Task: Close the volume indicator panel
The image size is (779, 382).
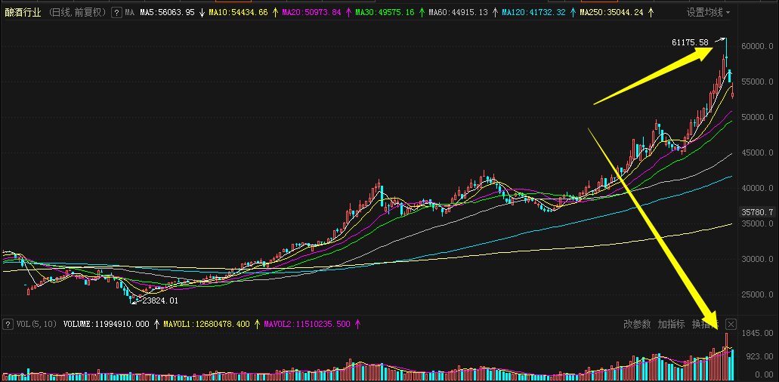Action: (x=731, y=324)
